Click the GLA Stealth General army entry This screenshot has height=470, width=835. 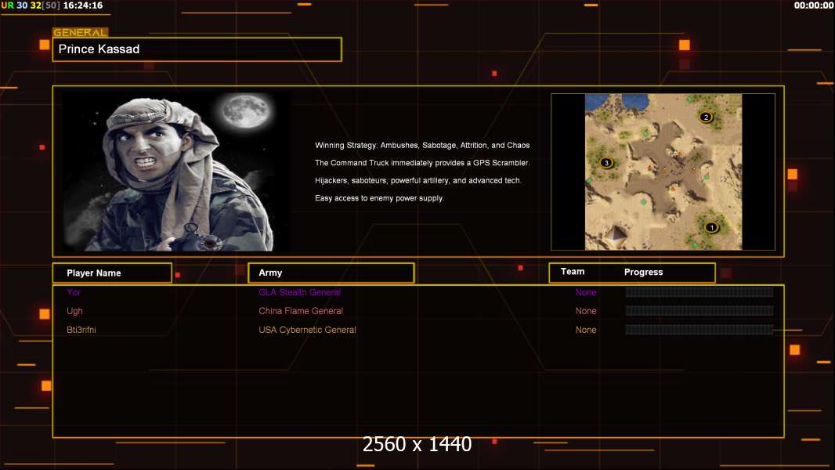(x=299, y=292)
